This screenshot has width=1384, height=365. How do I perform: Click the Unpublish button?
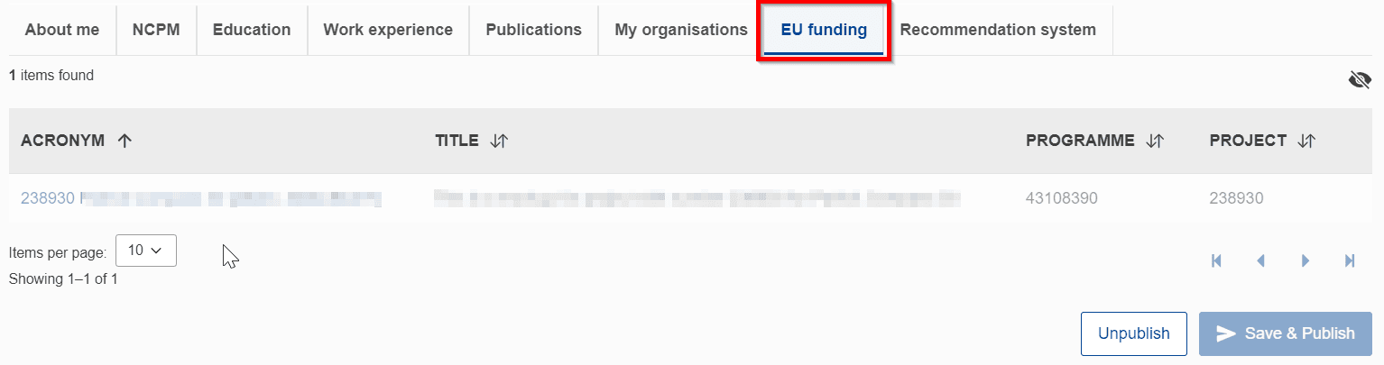pyautogui.click(x=1134, y=333)
